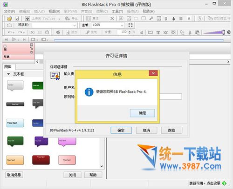The image size is (233, 189).
Task: Click the scissors cut icon
Action: 190,33
